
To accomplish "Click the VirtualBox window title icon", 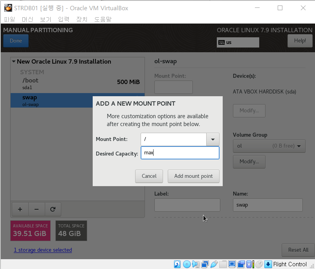I will click(8, 8).
